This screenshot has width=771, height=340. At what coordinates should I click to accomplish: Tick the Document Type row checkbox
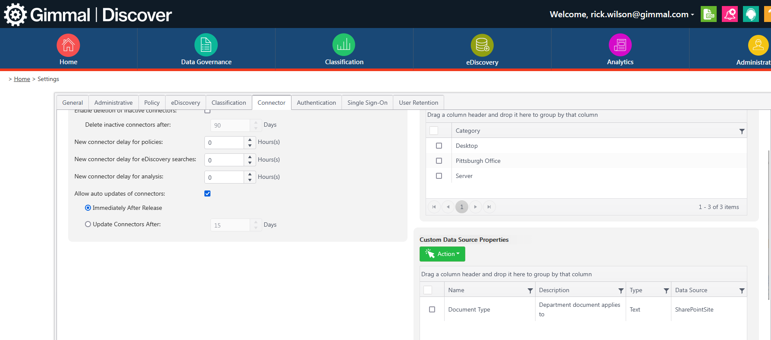432,309
